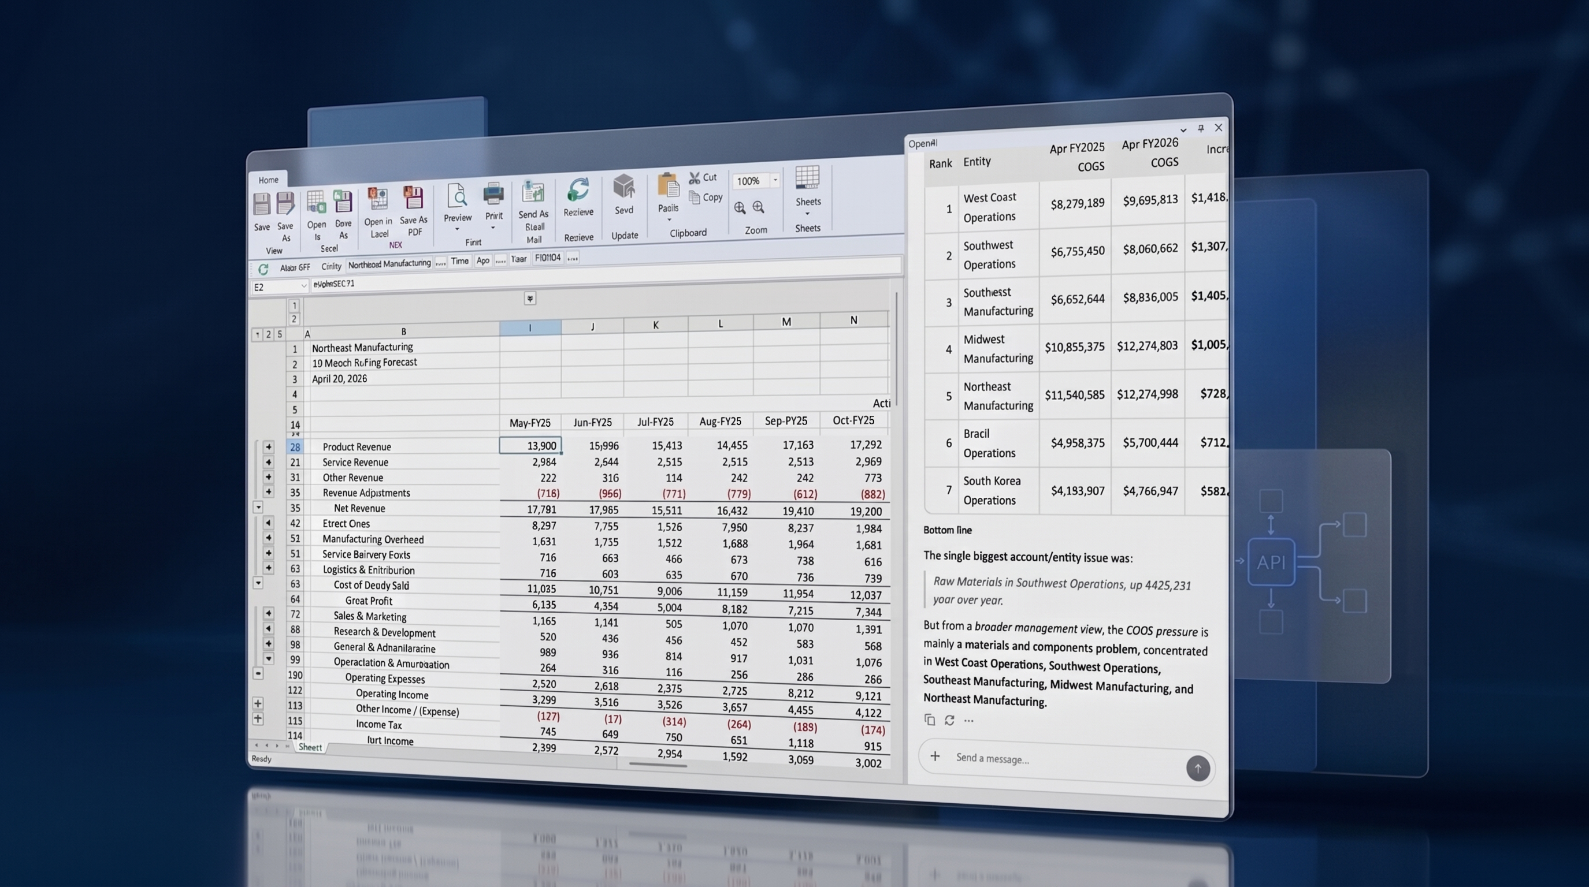Click the Privit printer icon
Screen dimensions: 1589x887
493,195
